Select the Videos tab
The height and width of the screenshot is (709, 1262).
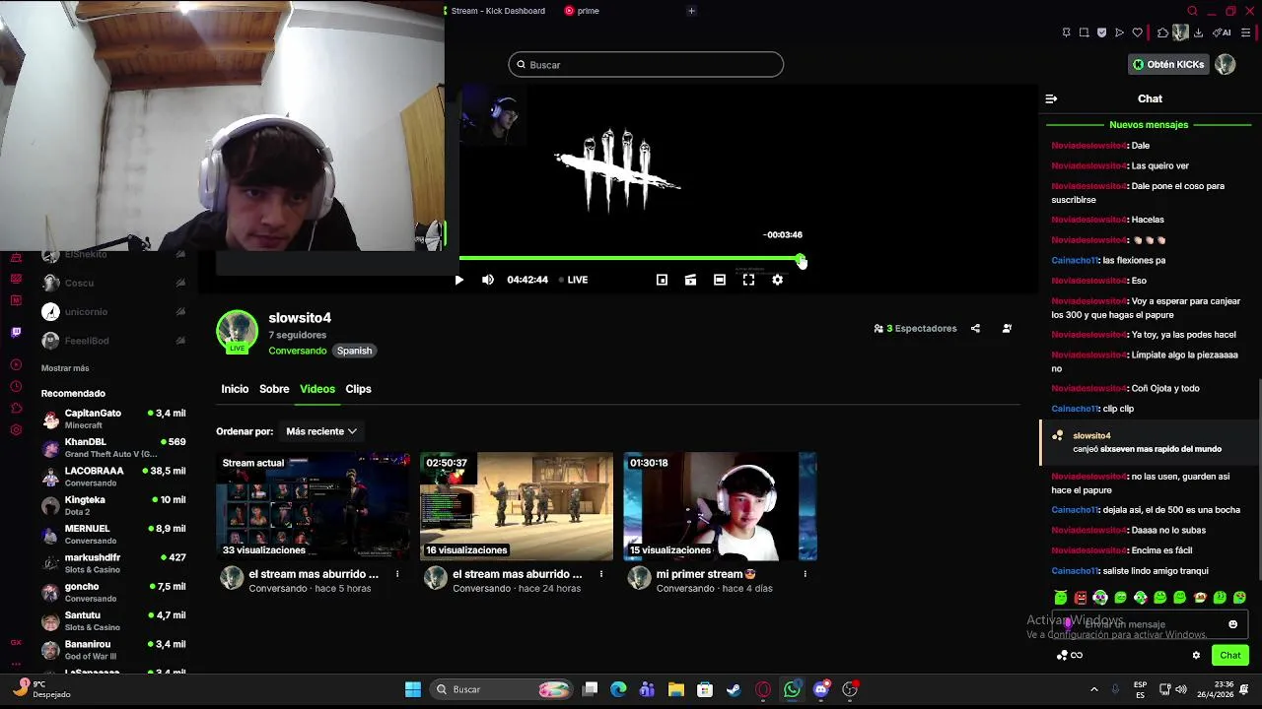pos(317,389)
